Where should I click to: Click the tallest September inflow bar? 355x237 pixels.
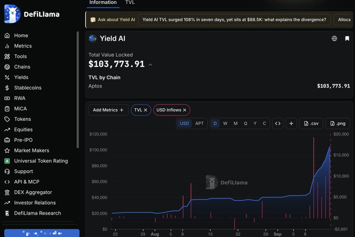(314, 178)
